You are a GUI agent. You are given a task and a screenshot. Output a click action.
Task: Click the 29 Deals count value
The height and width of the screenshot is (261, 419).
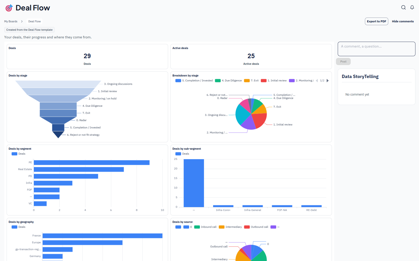(87, 56)
